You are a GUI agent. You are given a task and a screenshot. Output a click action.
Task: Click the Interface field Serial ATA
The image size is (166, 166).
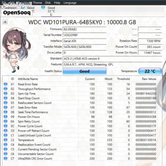coord(85,41)
